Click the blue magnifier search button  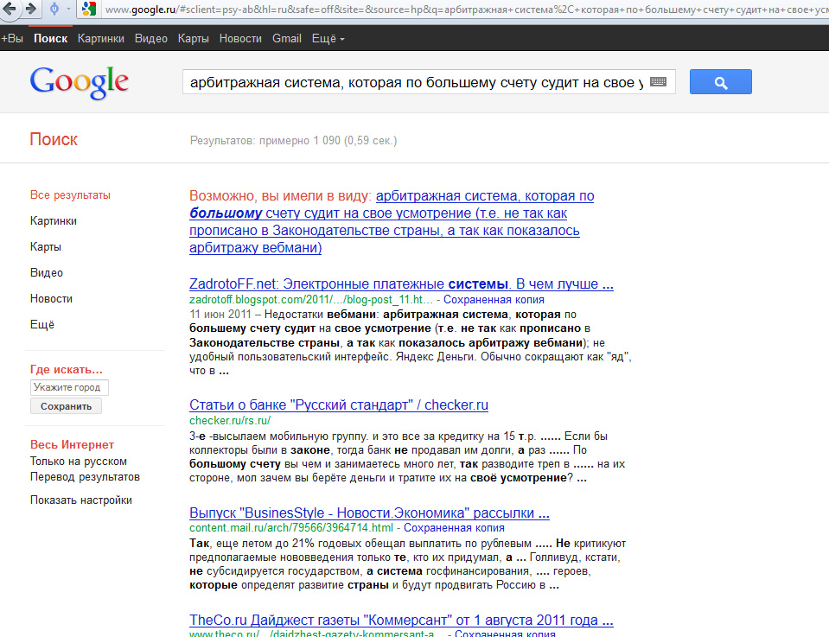pos(721,82)
